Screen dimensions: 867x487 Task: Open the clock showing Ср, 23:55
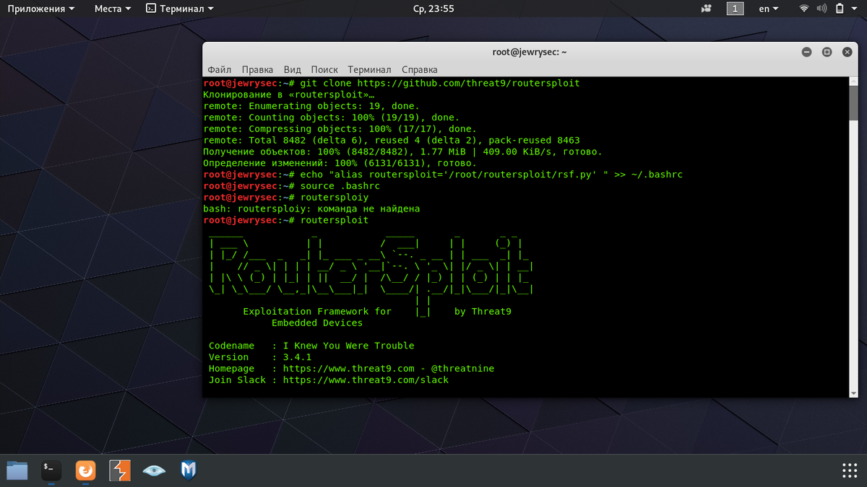click(x=433, y=9)
